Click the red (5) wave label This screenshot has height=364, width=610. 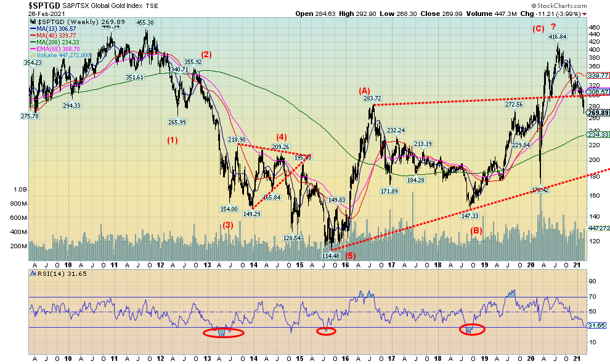(x=351, y=256)
